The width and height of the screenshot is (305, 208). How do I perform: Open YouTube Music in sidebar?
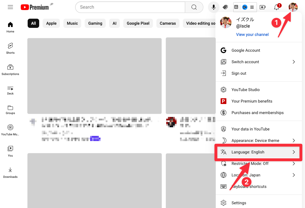pyautogui.click(x=10, y=130)
